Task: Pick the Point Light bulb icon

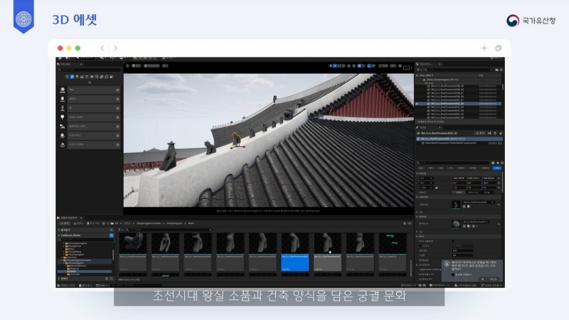Action: (x=63, y=117)
